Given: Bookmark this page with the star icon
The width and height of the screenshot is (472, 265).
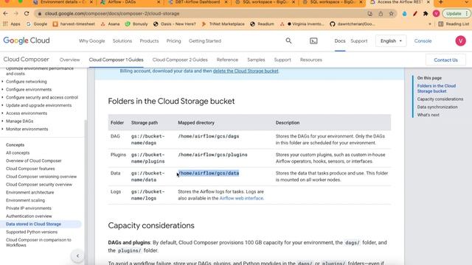Looking at the screenshot, I should [392, 13].
